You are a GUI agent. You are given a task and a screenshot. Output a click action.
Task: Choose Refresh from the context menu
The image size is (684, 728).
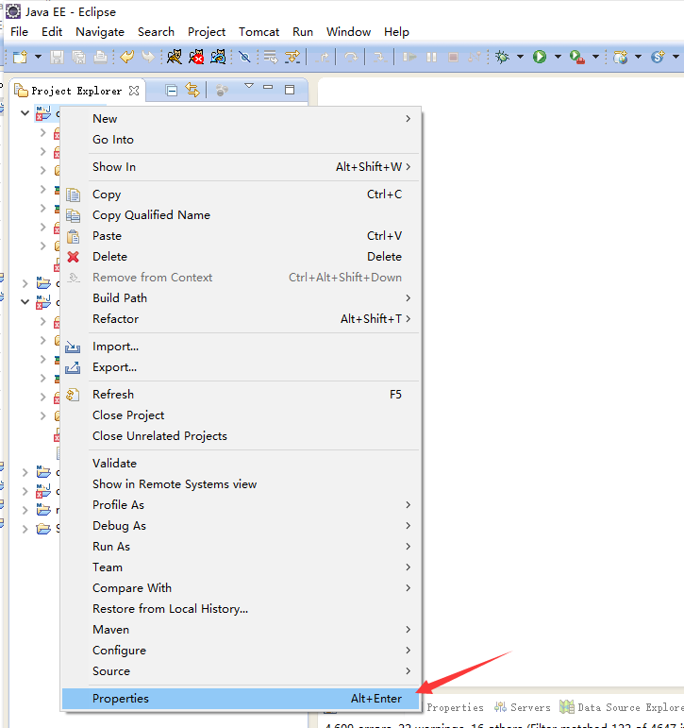pyautogui.click(x=241, y=395)
